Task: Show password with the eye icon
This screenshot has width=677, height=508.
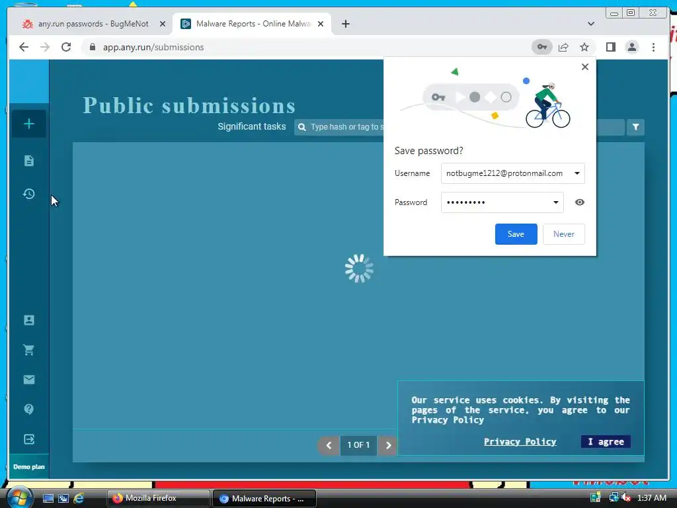Action: click(x=579, y=202)
